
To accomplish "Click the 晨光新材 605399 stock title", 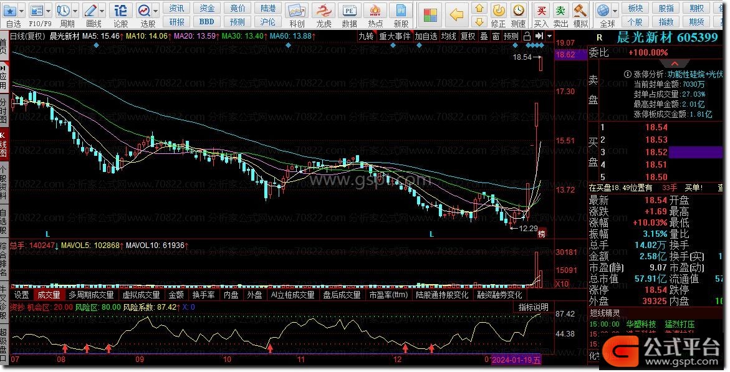I will pyautogui.click(x=667, y=37).
